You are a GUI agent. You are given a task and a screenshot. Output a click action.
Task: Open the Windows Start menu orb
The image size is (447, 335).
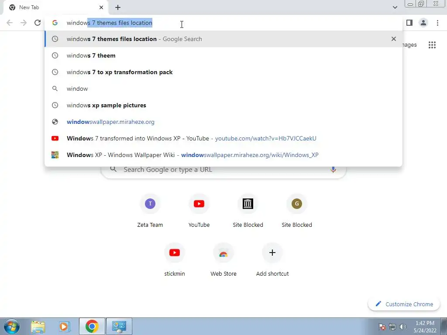point(12,326)
